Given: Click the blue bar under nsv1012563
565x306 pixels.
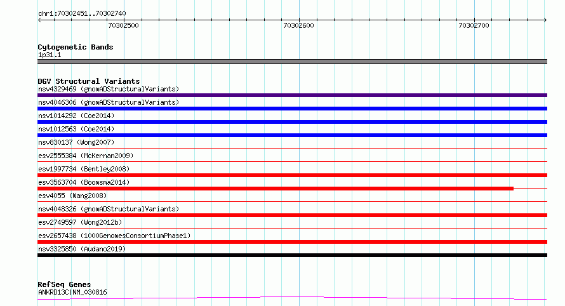Looking at the screenshot, I should tap(292, 135).
